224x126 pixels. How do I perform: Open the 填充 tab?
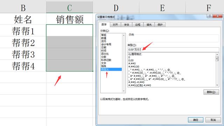pyautogui.click(x=149, y=25)
